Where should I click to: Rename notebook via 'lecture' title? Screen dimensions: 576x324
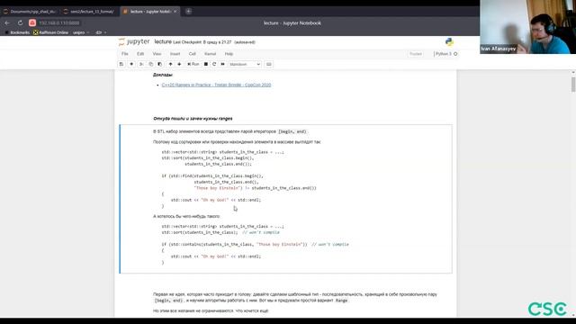[163, 42]
